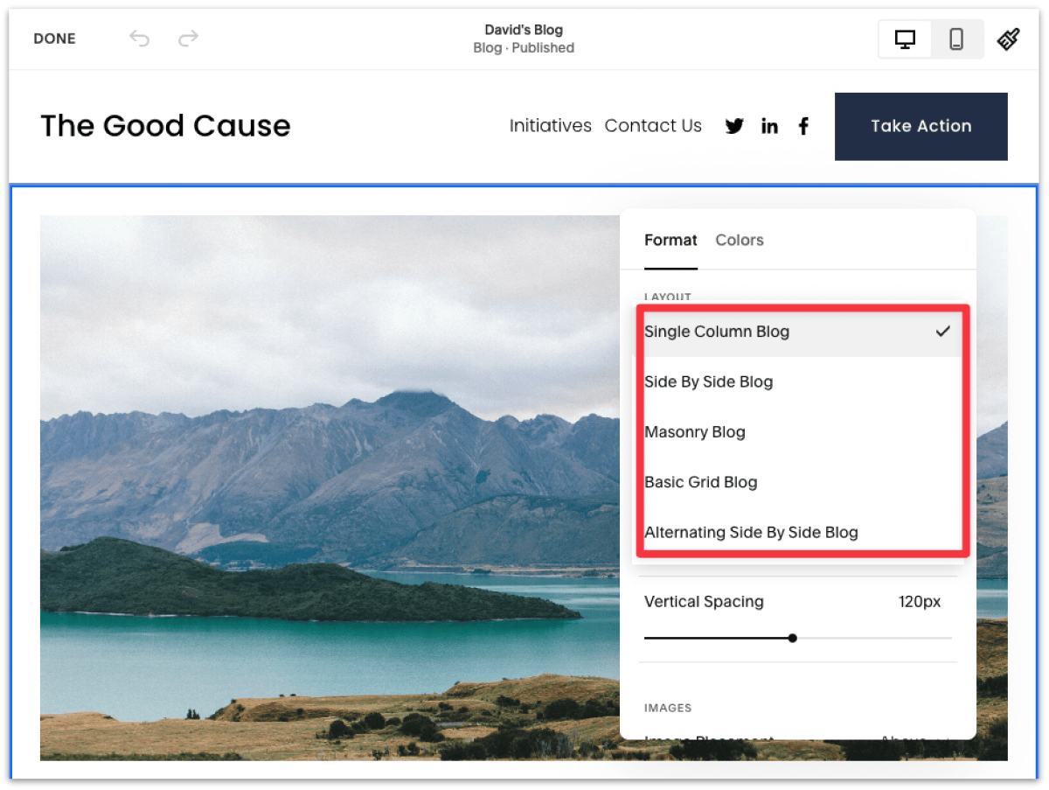The image size is (1049, 790).
Task: Switch to mobile preview mode
Action: pos(956,38)
